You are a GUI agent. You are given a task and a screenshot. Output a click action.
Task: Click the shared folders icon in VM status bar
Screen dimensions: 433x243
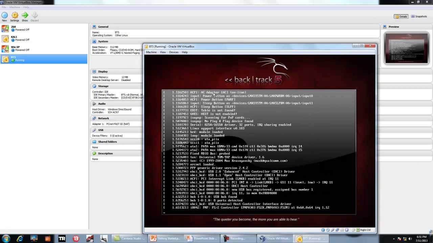[342, 230]
